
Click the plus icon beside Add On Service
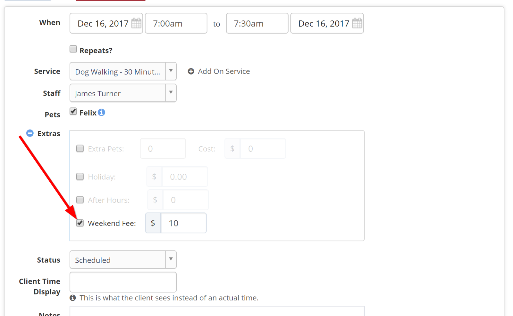191,71
